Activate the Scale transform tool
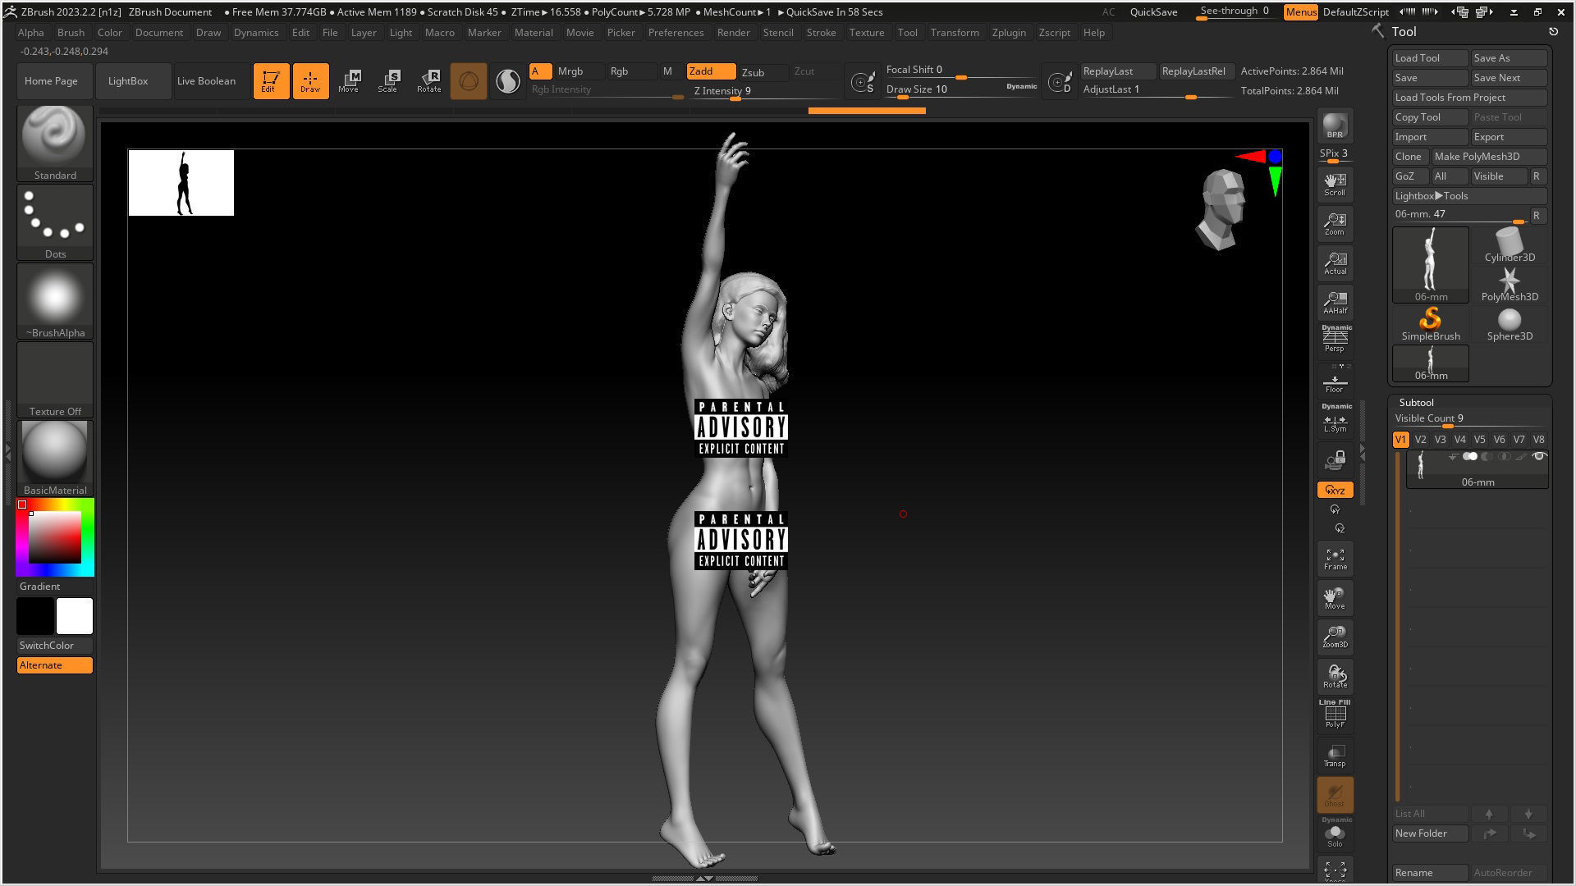The image size is (1576, 886). (389, 80)
